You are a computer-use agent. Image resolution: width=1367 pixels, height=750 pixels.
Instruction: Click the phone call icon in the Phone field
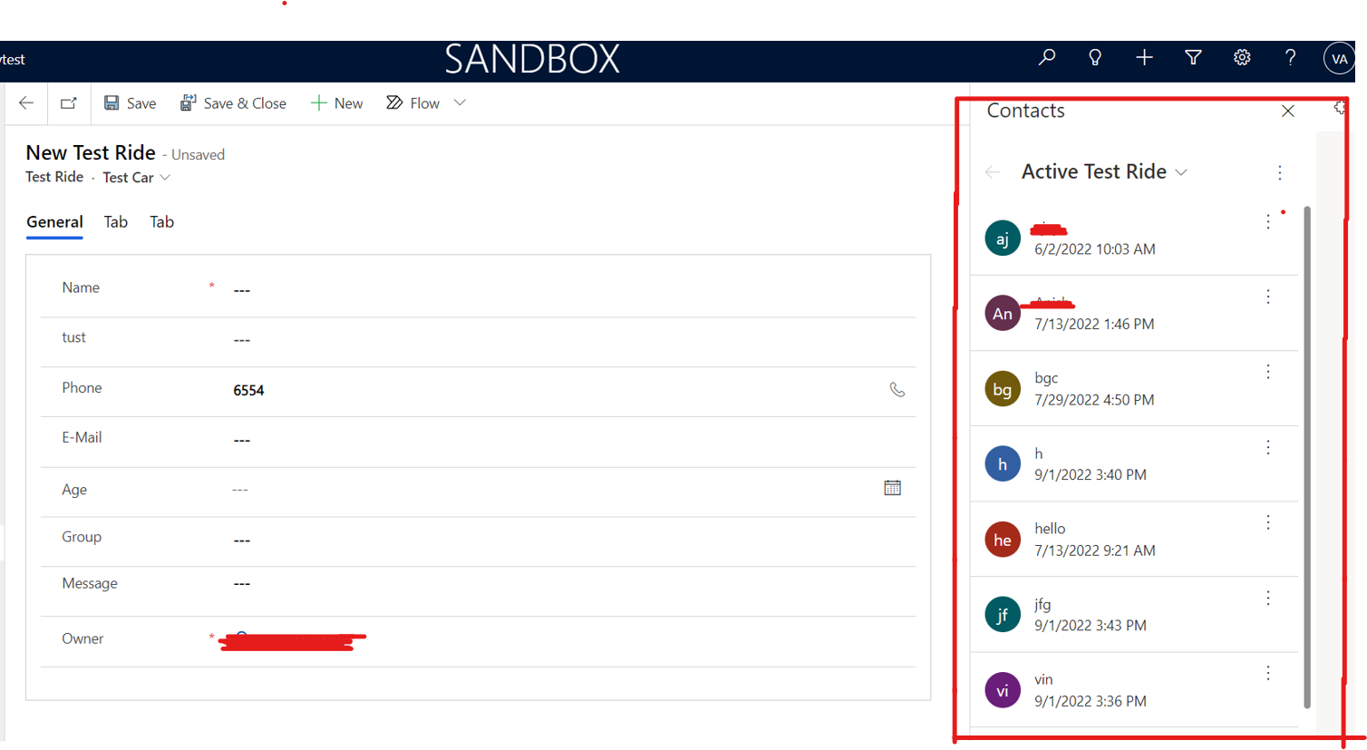[x=897, y=390]
